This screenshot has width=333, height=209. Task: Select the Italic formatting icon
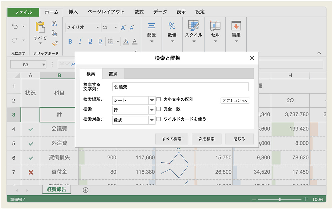pyautogui.click(x=80, y=41)
